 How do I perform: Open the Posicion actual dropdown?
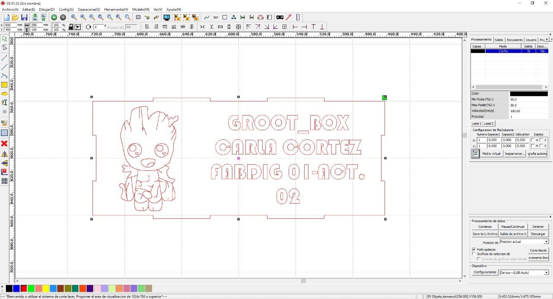546,242
